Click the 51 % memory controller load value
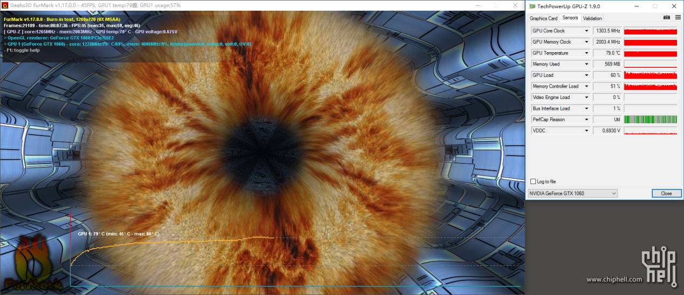The width and height of the screenshot is (684, 295). pyautogui.click(x=607, y=86)
